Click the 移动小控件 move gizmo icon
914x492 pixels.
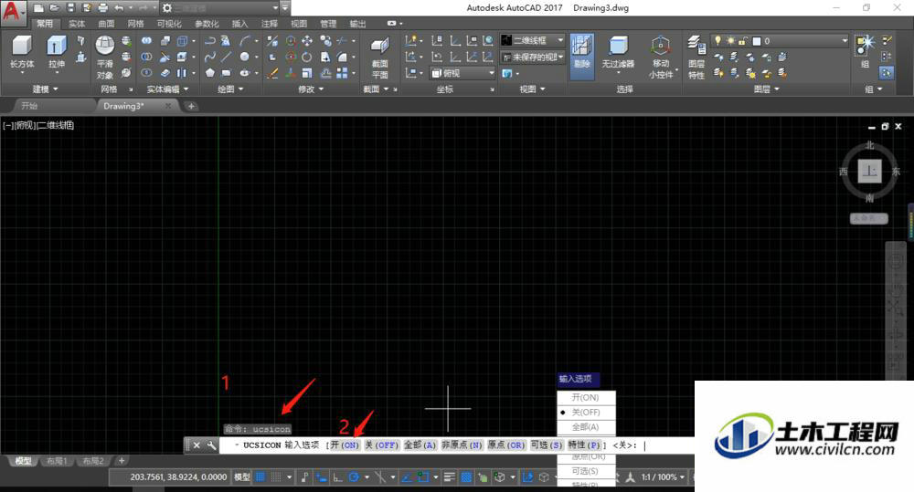coord(661,58)
